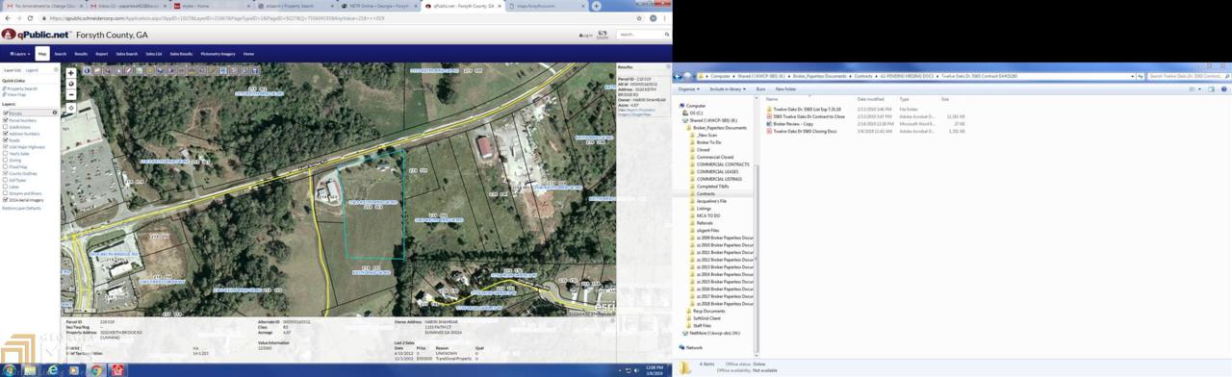Click the map zoom in plus button
Image resolution: width=1232 pixels, height=377 pixels.
point(70,73)
